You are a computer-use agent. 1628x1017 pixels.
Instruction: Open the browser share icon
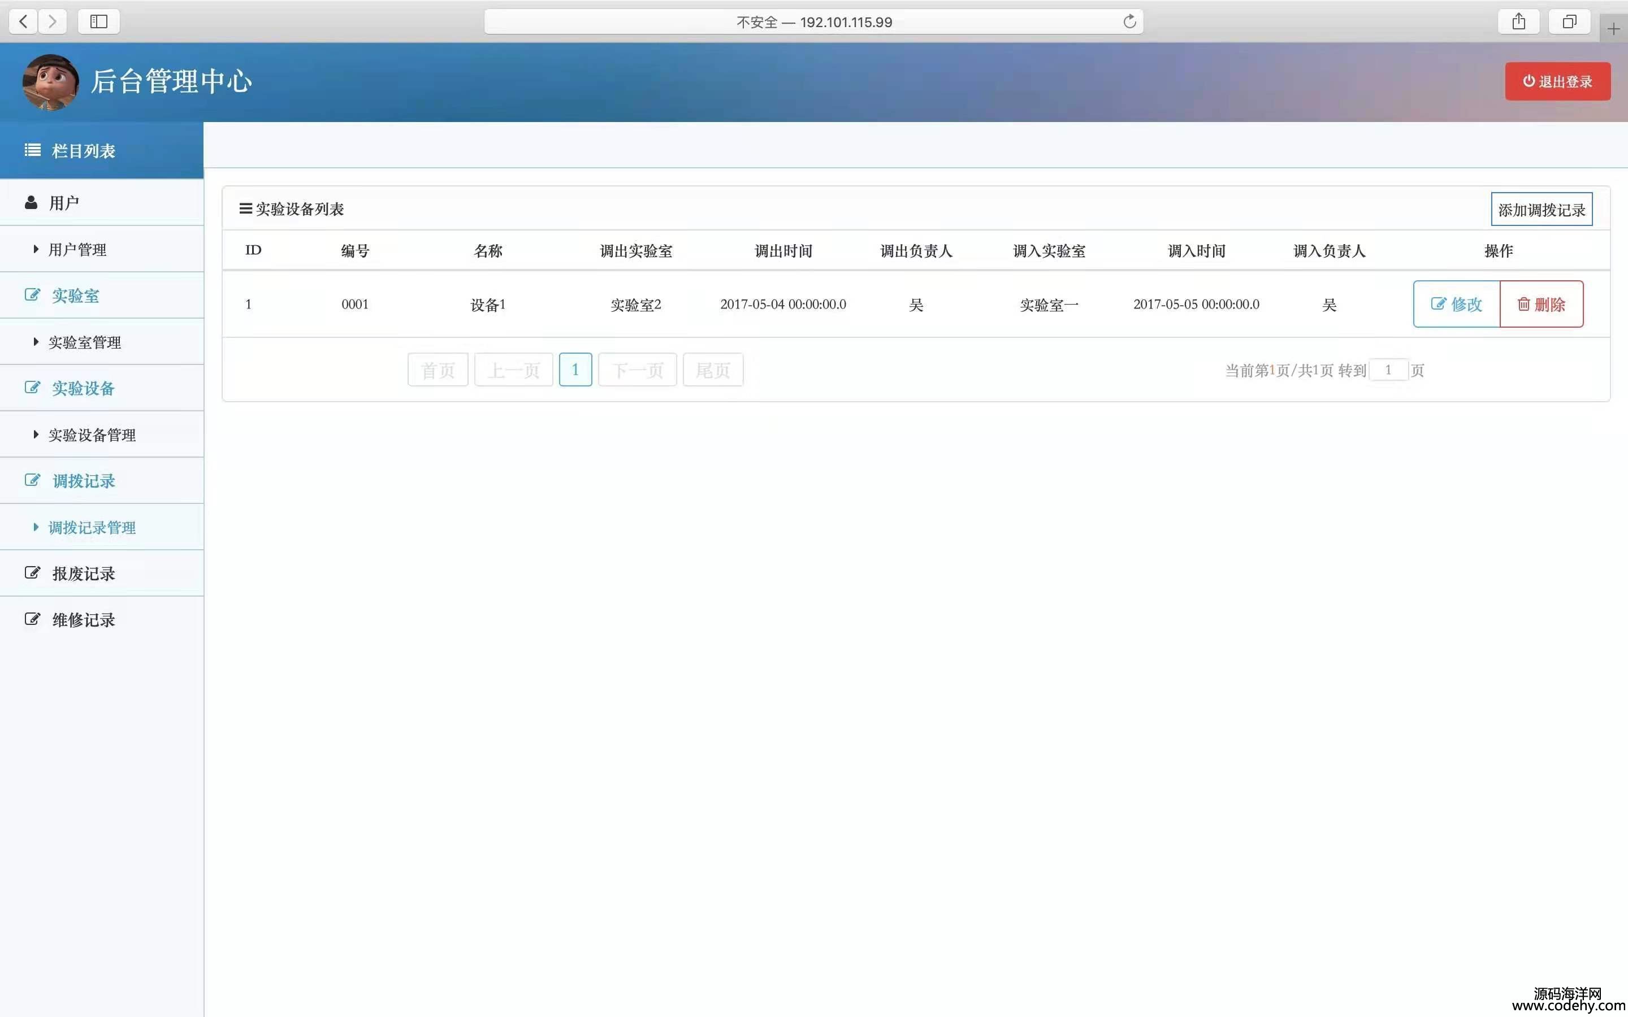1518,21
